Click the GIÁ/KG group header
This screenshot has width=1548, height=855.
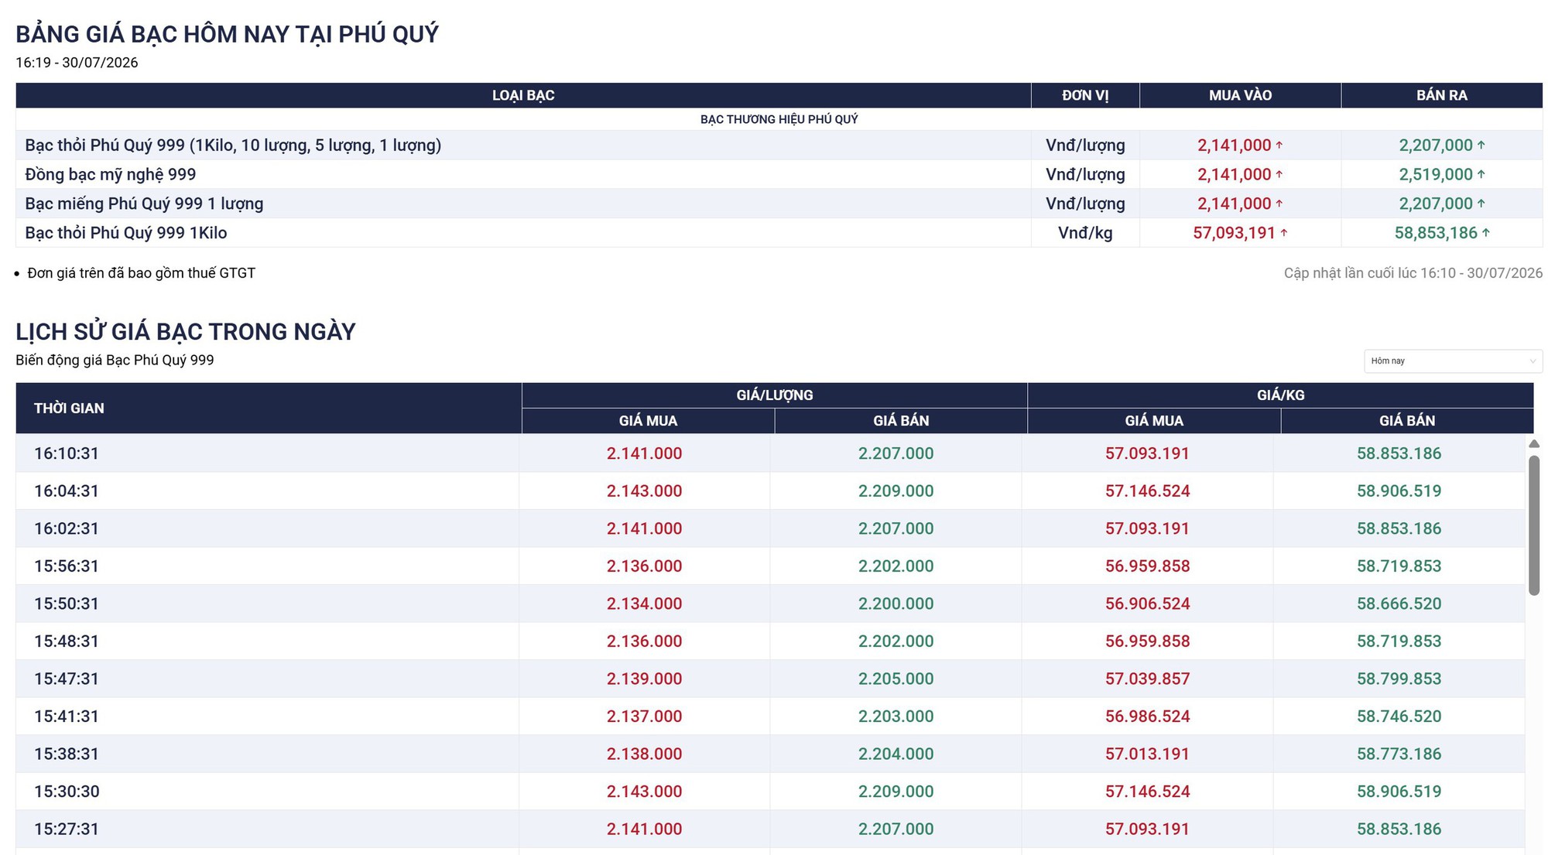[x=1280, y=395]
